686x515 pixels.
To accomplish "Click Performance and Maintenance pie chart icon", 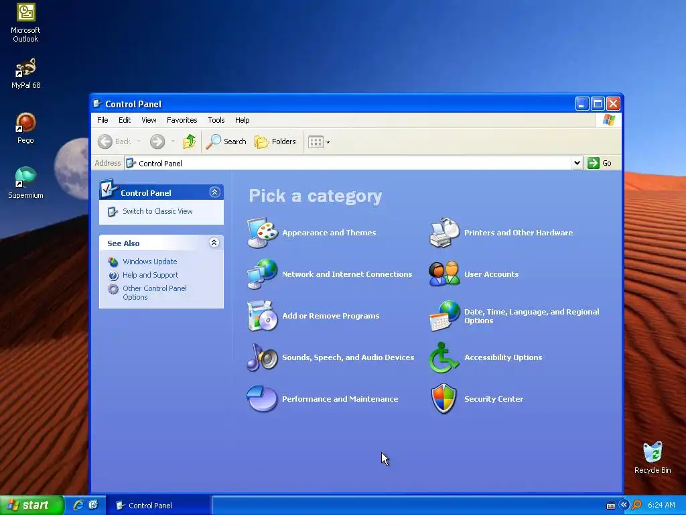I will coord(262,399).
